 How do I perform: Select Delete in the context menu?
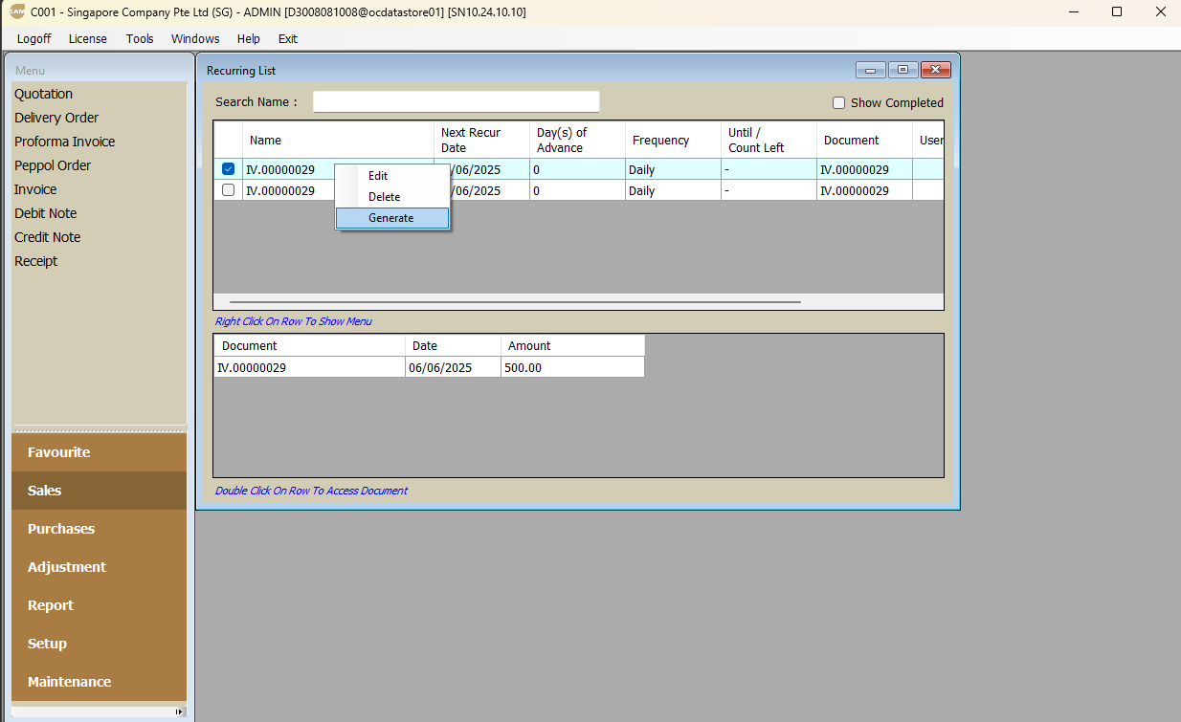click(x=385, y=197)
